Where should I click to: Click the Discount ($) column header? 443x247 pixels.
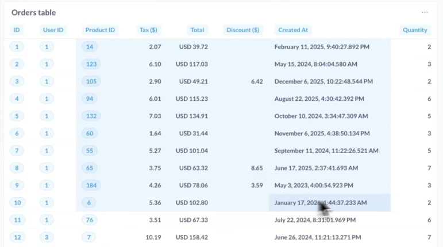(242, 30)
